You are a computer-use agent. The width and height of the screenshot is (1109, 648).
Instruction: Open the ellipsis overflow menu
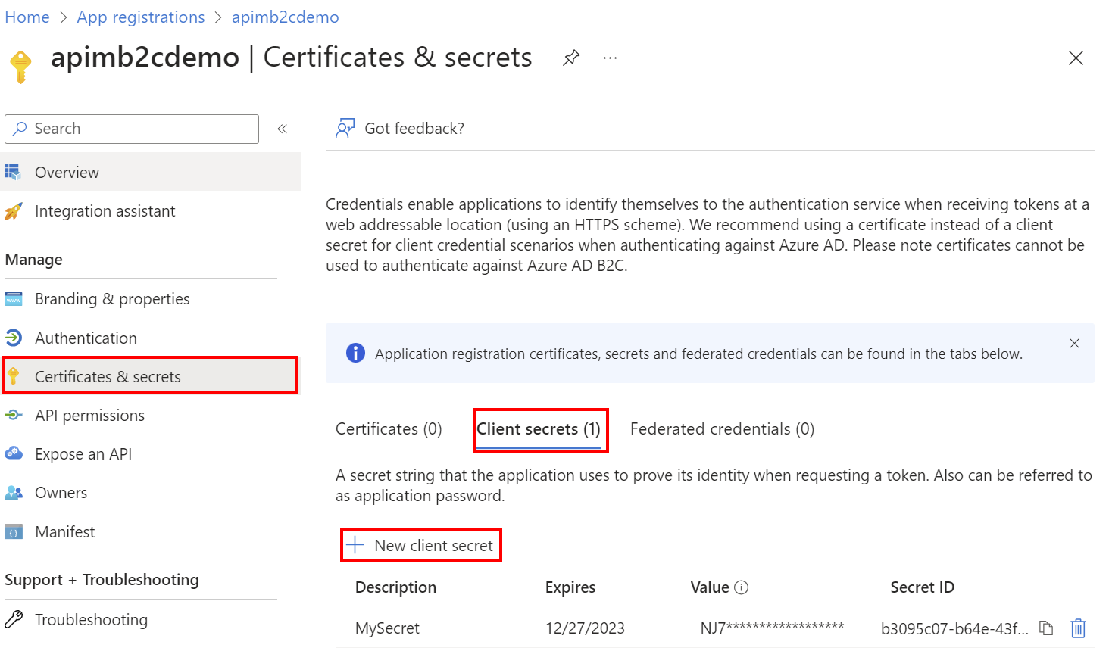tap(610, 58)
